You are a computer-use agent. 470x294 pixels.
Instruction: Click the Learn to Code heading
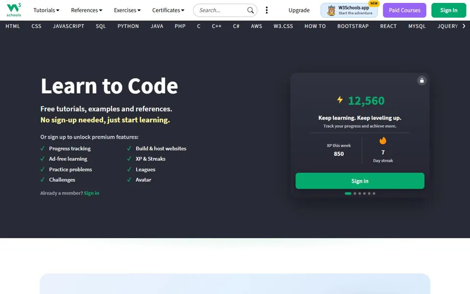pyautogui.click(x=109, y=86)
